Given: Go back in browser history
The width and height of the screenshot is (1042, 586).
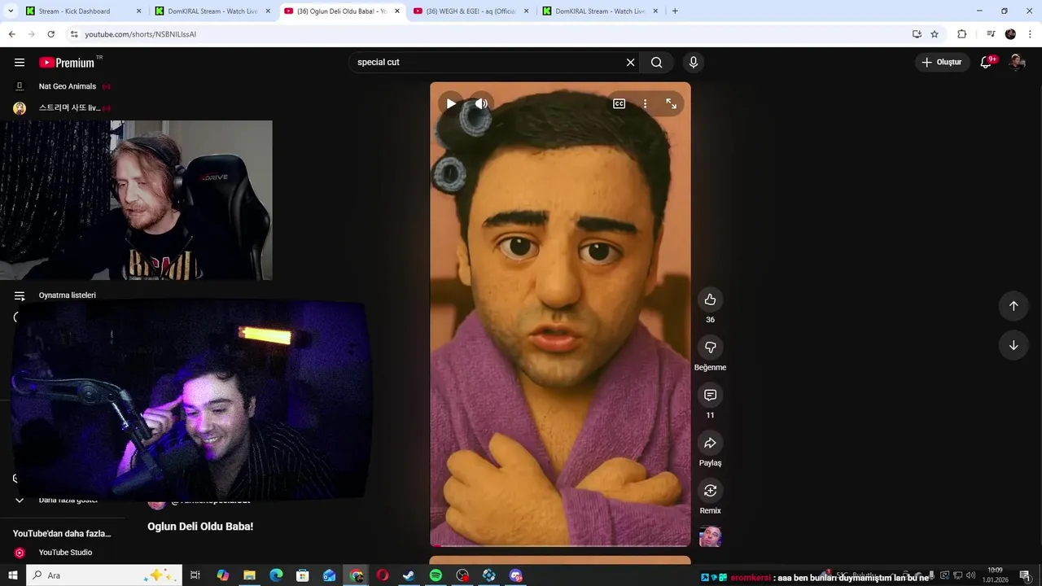Looking at the screenshot, I should 11,34.
